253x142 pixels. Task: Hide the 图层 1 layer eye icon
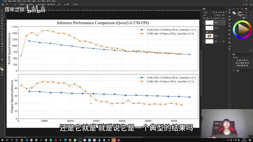pos(204,22)
